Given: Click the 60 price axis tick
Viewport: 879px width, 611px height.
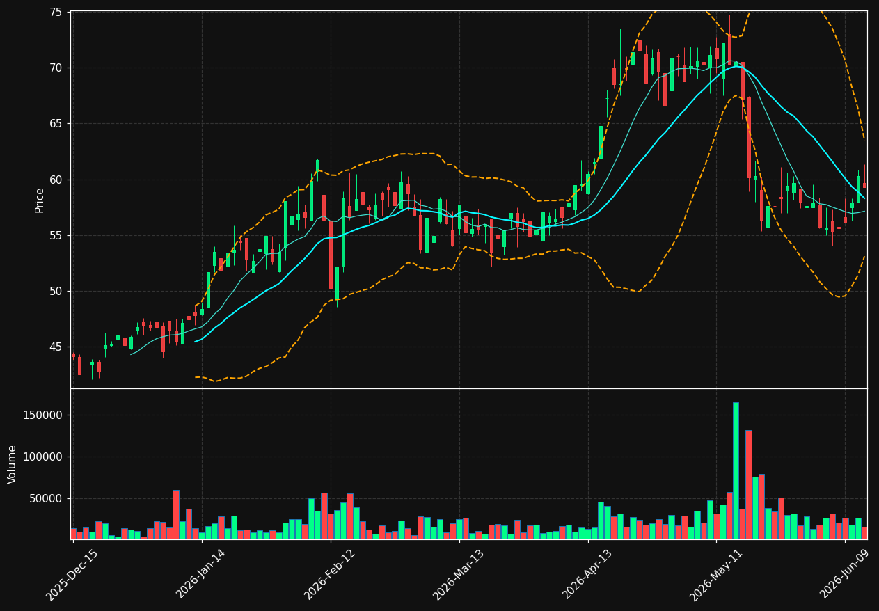Looking at the screenshot, I should pyautogui.click(x=56, y=180).
